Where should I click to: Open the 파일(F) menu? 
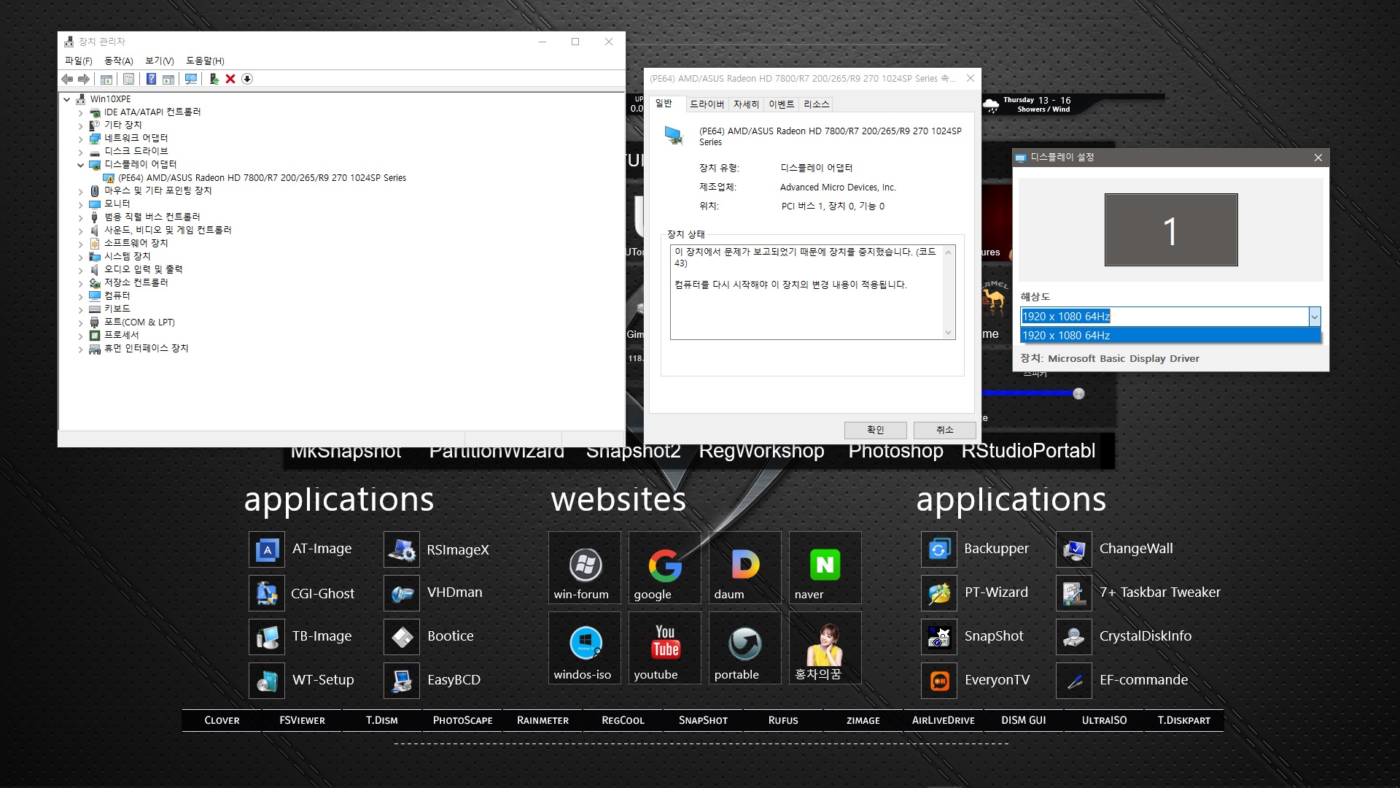click(x=78, y=61)
